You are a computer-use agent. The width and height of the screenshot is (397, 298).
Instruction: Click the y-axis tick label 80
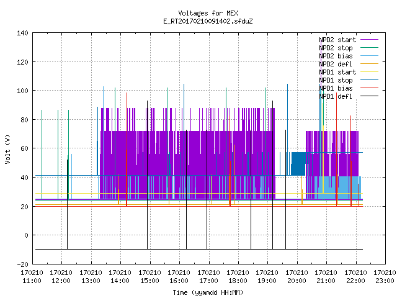click(x=24, y=120)
